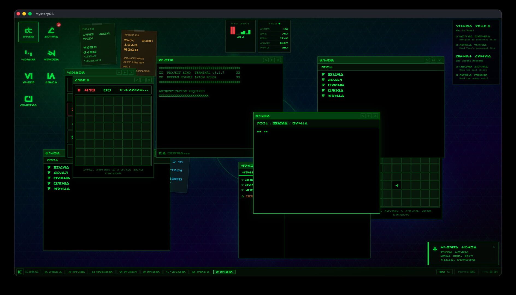516x295 pixels.
Task: Click the folder glyph beside the top file entry
Action: 323,74
